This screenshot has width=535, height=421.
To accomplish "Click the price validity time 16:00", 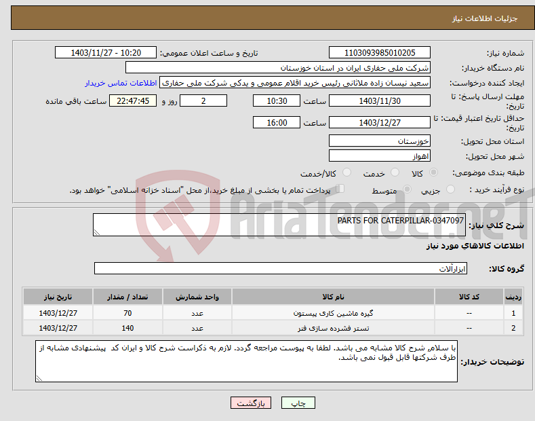I will coord(277,122).
